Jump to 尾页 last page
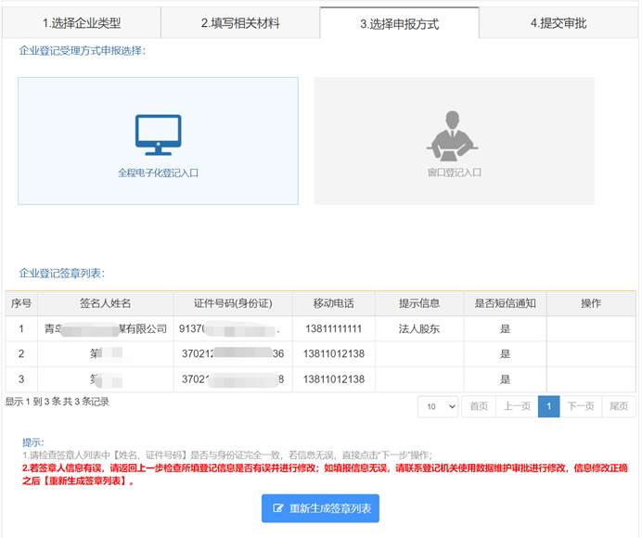Screen dimensions: 642x538 coord(619,406)
